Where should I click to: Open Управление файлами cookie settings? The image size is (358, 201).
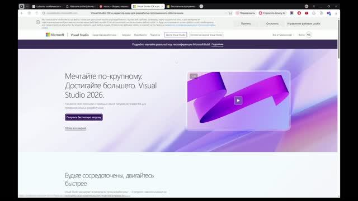tap(303, 23)
